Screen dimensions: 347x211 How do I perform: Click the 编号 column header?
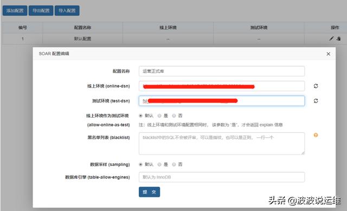[x=23, y=28]
